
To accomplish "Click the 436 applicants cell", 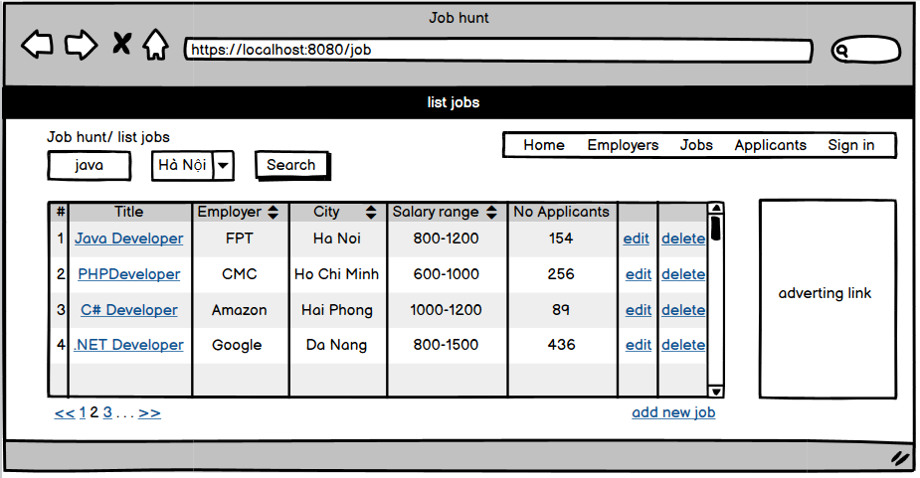I will tap(561, 345).
